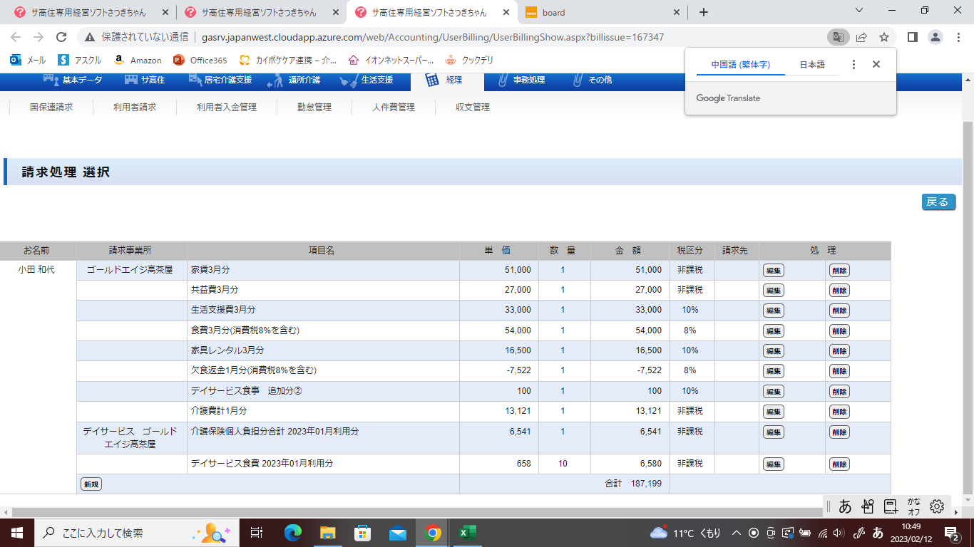Bookmark this page with the star icon
The image size is (974, 547).
click(x=884, y=37)
